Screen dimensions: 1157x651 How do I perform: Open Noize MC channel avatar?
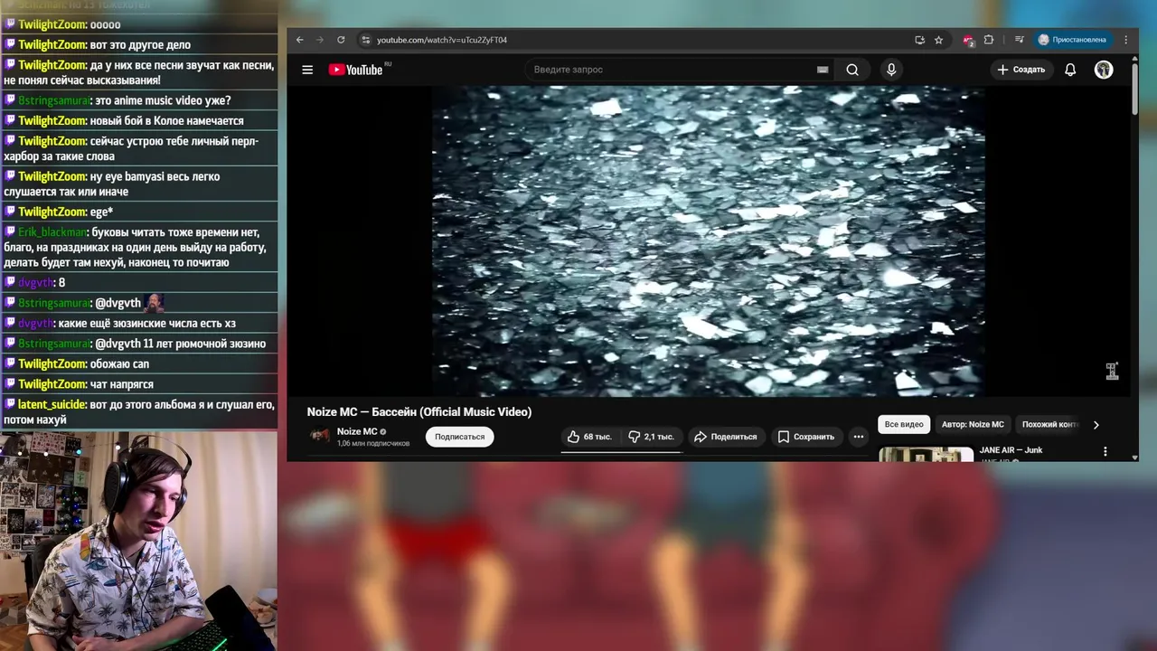pyautogui.click(x=319, y=436)
